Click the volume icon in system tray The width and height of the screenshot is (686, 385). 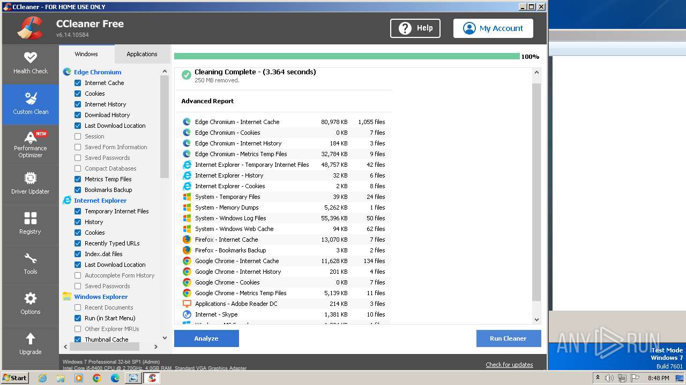click(609, 378)
